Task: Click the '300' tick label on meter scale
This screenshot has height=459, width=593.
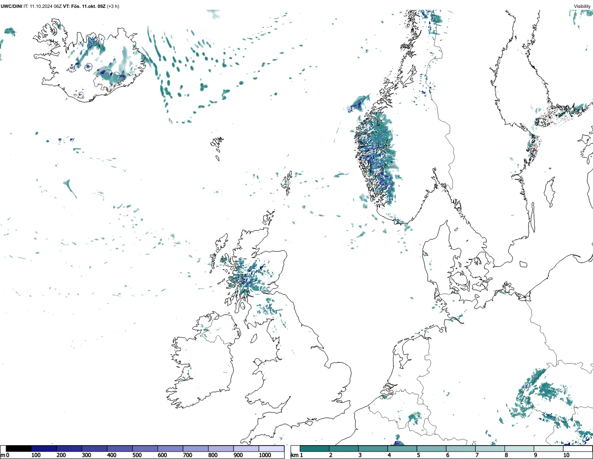Action: pyautogui.click(x=87, y=455)
